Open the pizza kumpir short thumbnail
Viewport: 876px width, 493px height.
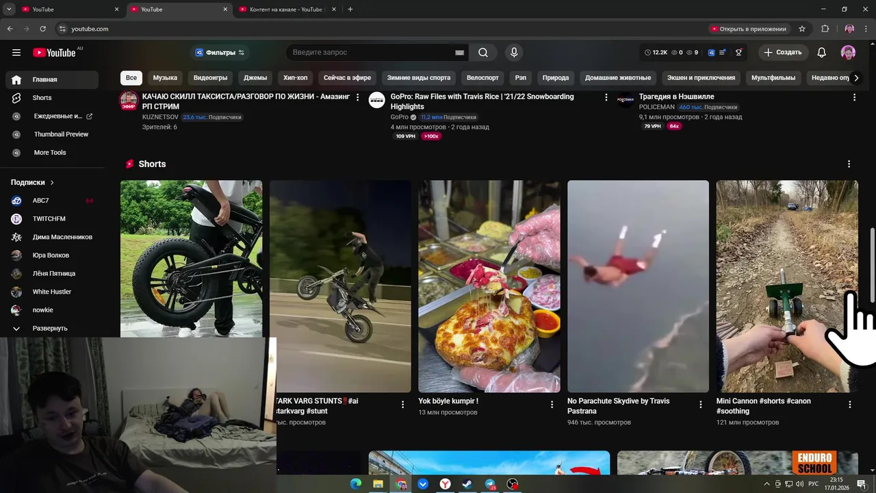click(x=489, y=286)
